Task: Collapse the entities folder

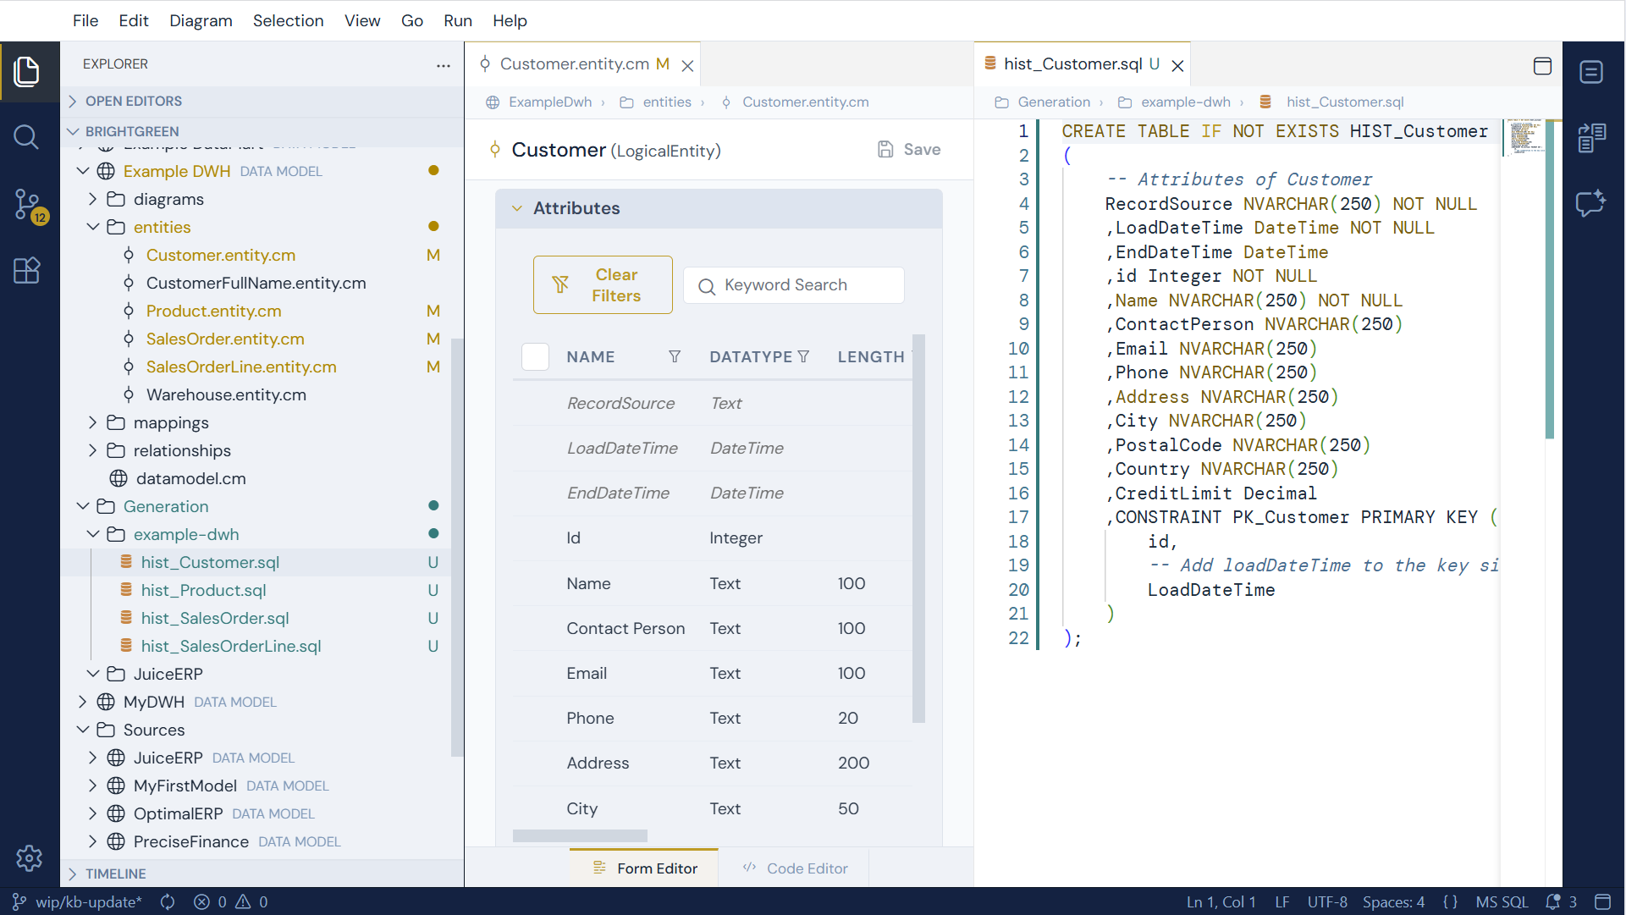Action: 93,227
